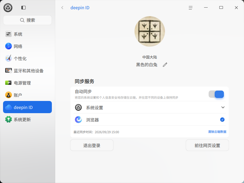Viewport: 244px width, 183px height.
Task: Click the 浏览器 browser icon
Action: click(x=78, y=120)
